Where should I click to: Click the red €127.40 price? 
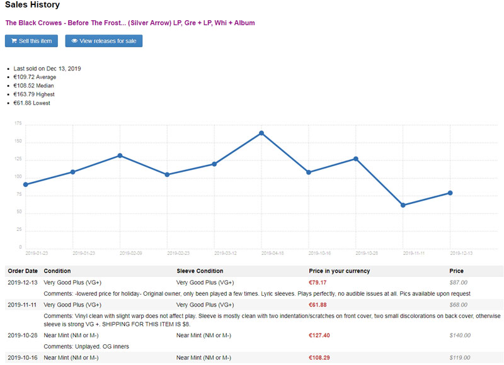[319, 335]
